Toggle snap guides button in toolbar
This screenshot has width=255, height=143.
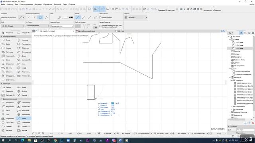pyautogui.click(x=102, y=9)
